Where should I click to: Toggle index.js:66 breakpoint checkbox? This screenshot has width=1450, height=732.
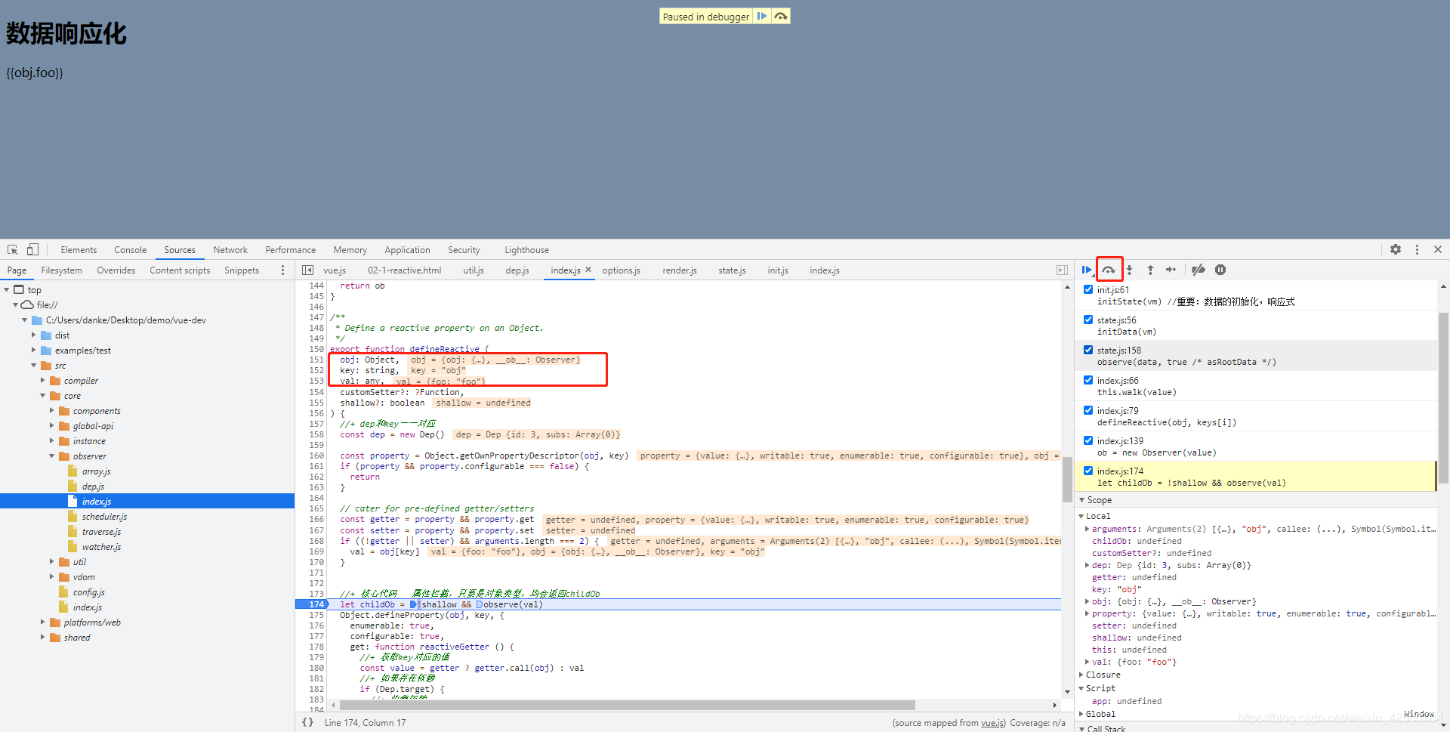point(1088,380)
